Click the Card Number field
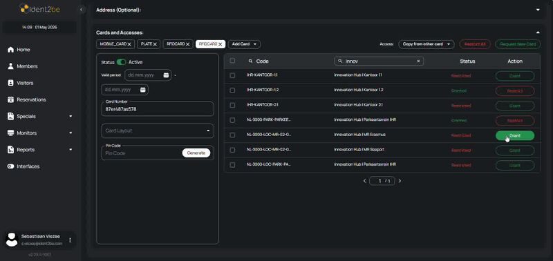The width and height of the screenshot is (553, 261). tap(158, 109)
